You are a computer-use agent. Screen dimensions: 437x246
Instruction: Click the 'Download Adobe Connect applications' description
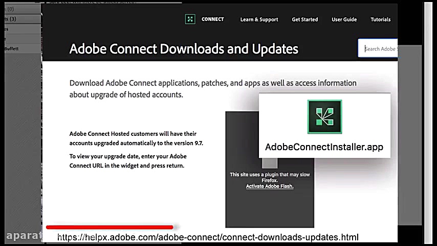pyautogui.click(x=213, y=89)
